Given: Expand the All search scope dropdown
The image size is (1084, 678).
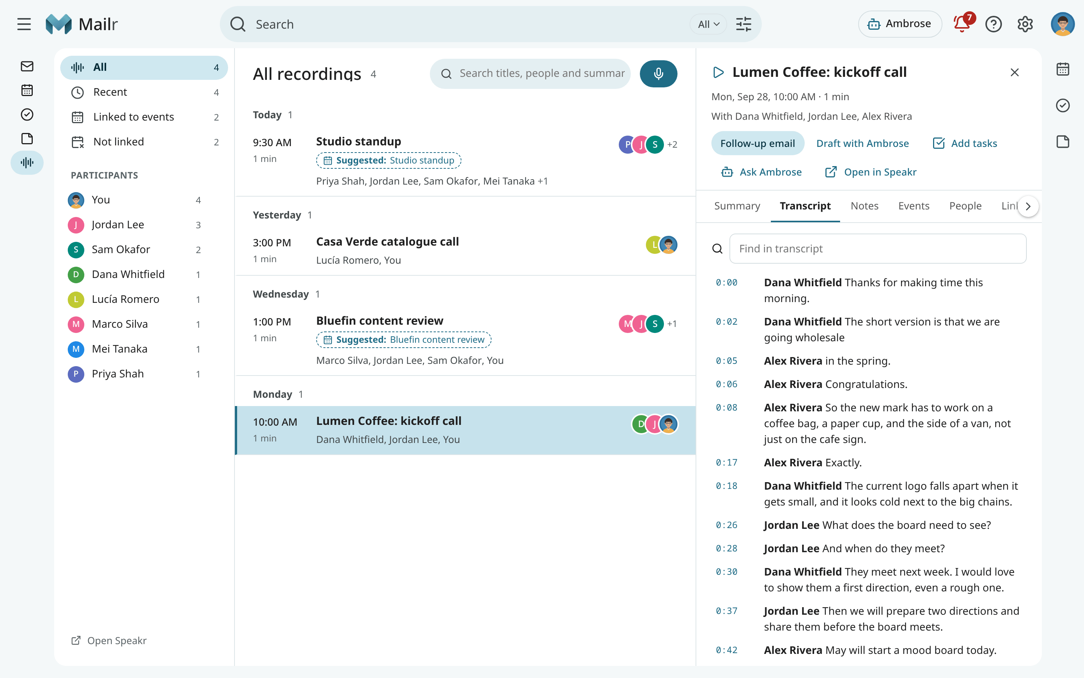Looking at the screenshot, I should click(708, 24).
